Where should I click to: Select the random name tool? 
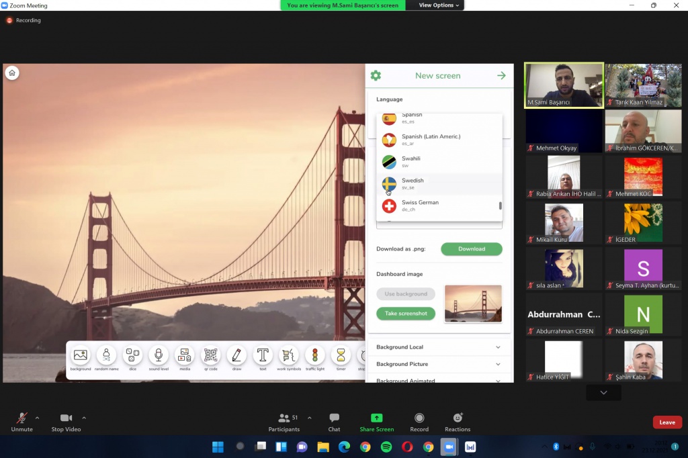106,355
